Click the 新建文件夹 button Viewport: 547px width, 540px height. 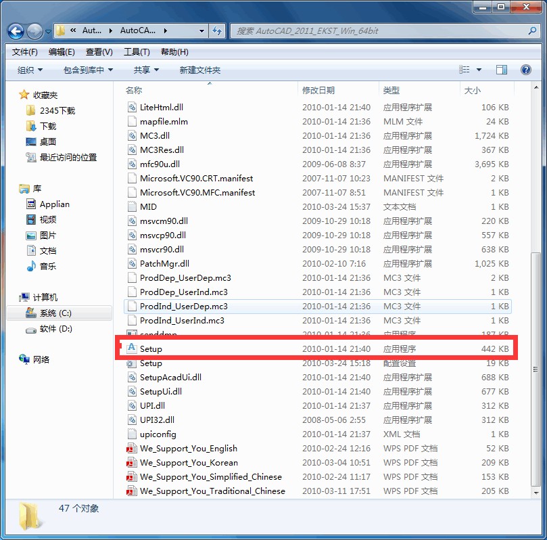coord(199,70)
